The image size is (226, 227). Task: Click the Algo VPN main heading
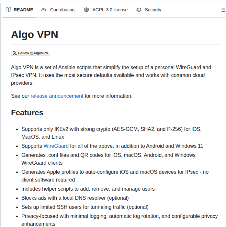35,34
